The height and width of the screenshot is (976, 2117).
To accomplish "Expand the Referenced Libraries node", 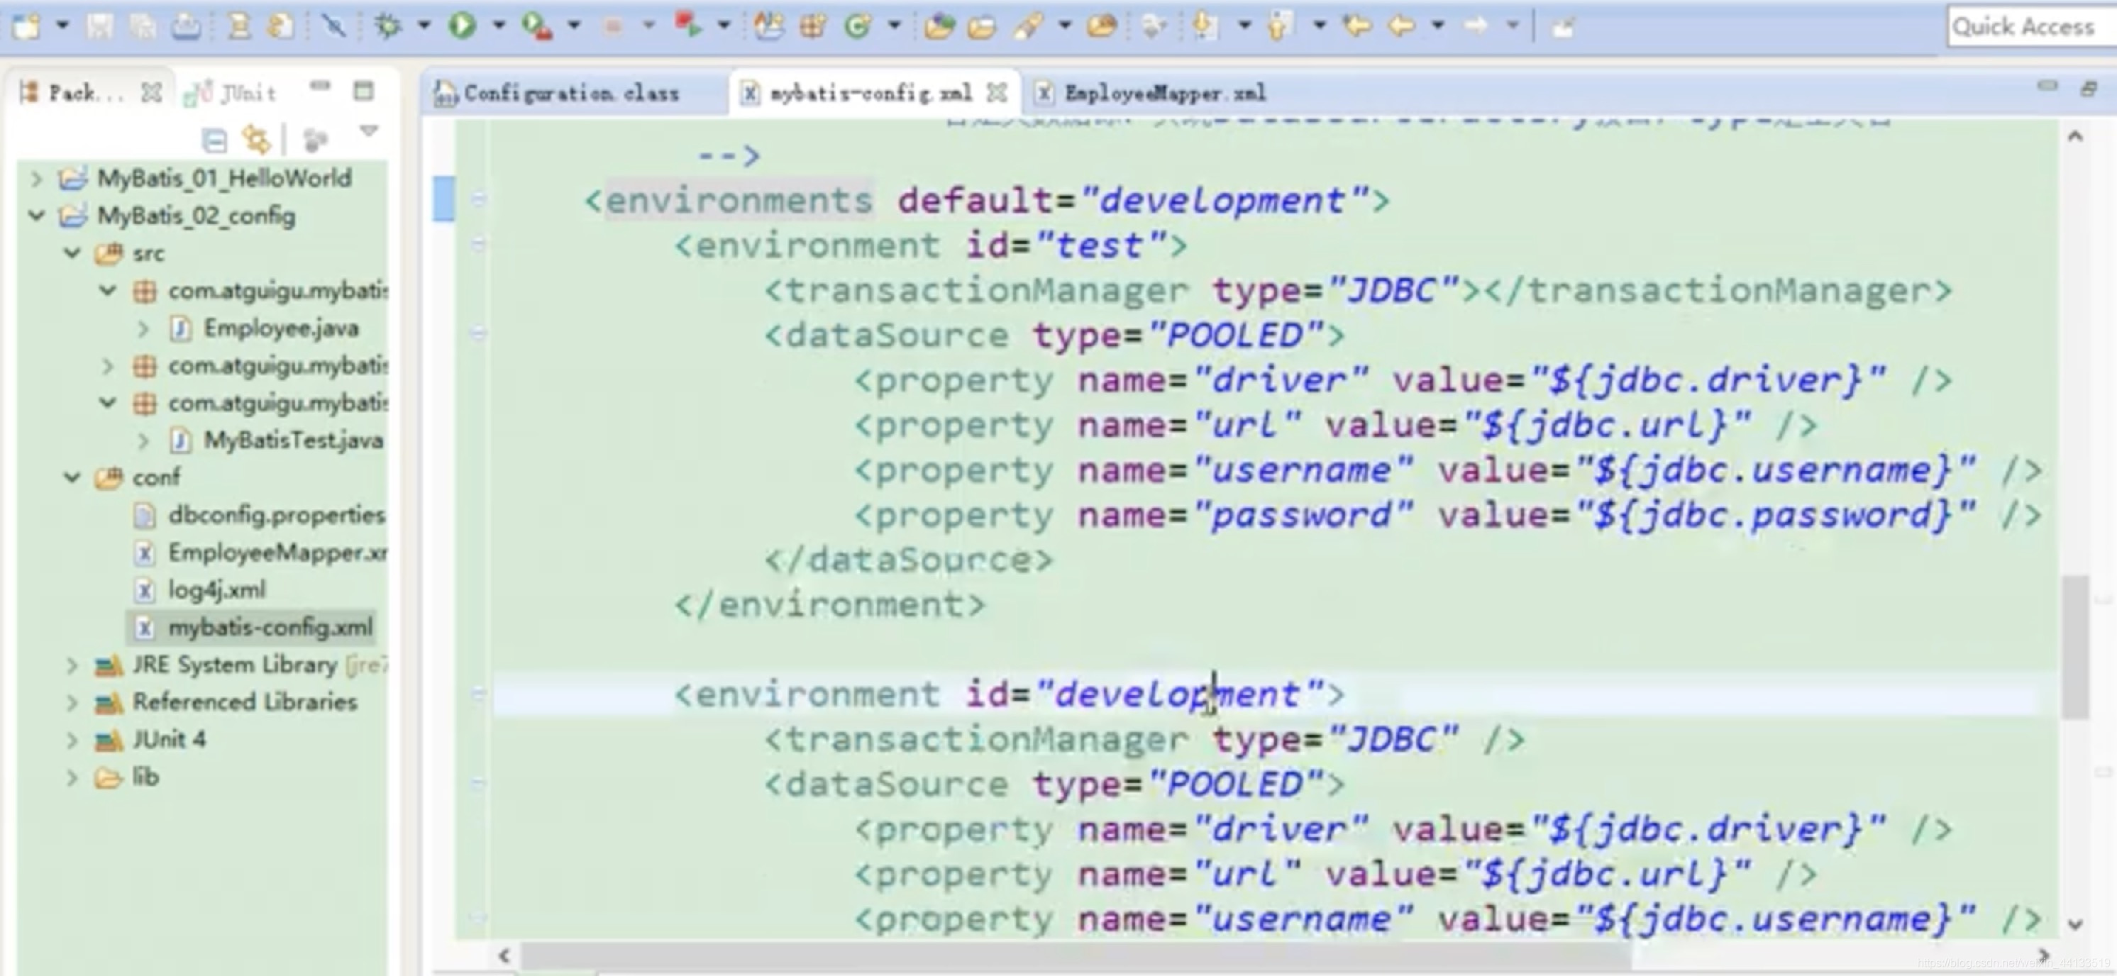I will click(72, 702).
